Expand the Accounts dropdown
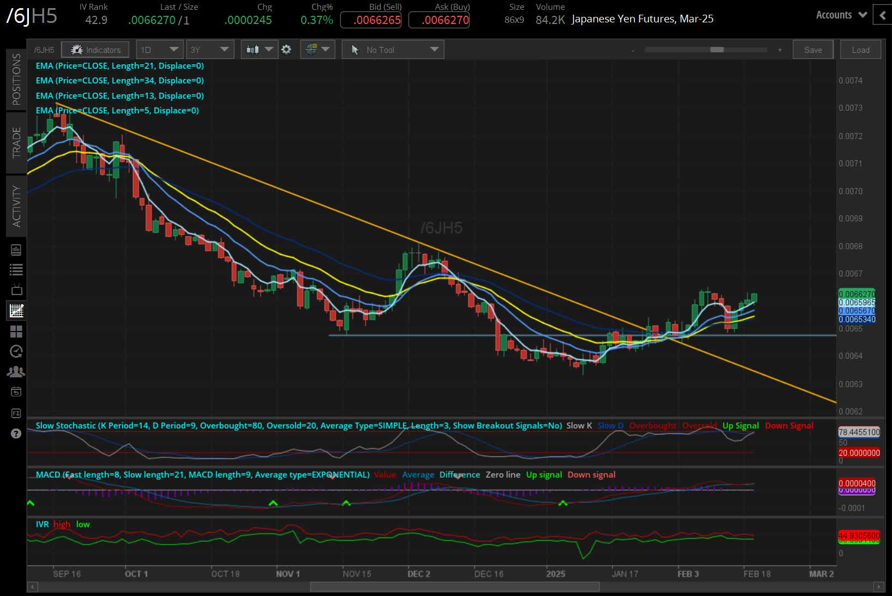The image size is (892, 596). pyautogui.click(x=841, y=15)
